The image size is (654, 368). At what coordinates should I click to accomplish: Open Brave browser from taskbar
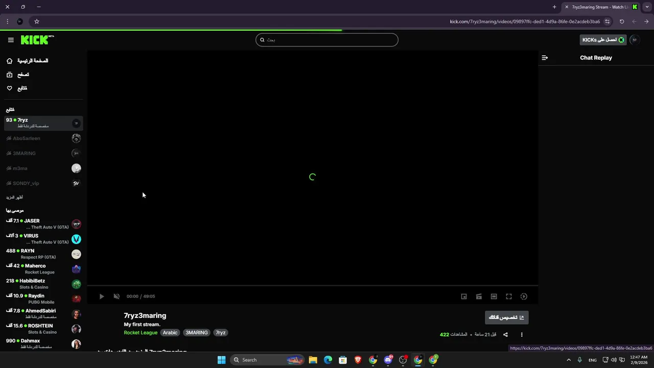point(358,360)
